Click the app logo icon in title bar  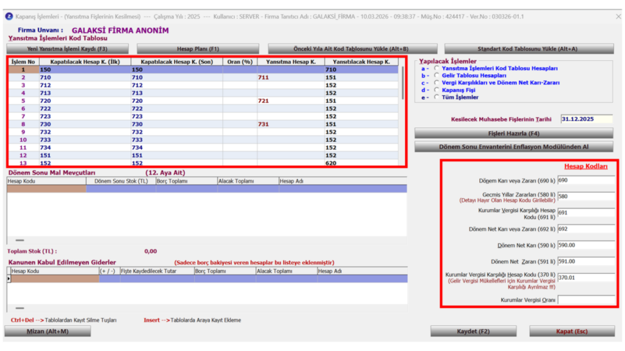point(9,16)
